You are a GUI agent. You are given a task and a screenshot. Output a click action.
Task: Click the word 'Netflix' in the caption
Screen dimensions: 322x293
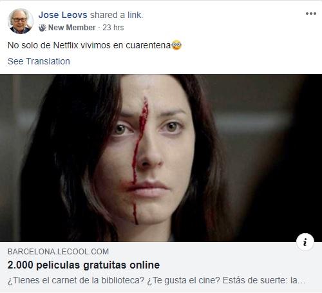66,45
